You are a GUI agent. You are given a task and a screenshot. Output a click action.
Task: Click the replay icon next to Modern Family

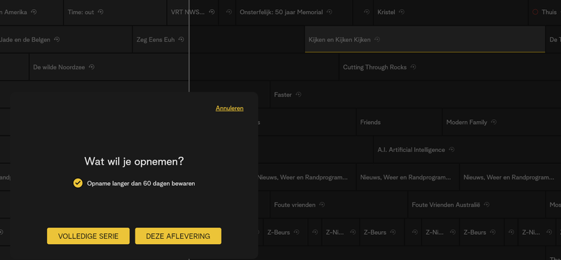[x=494, y=122]
